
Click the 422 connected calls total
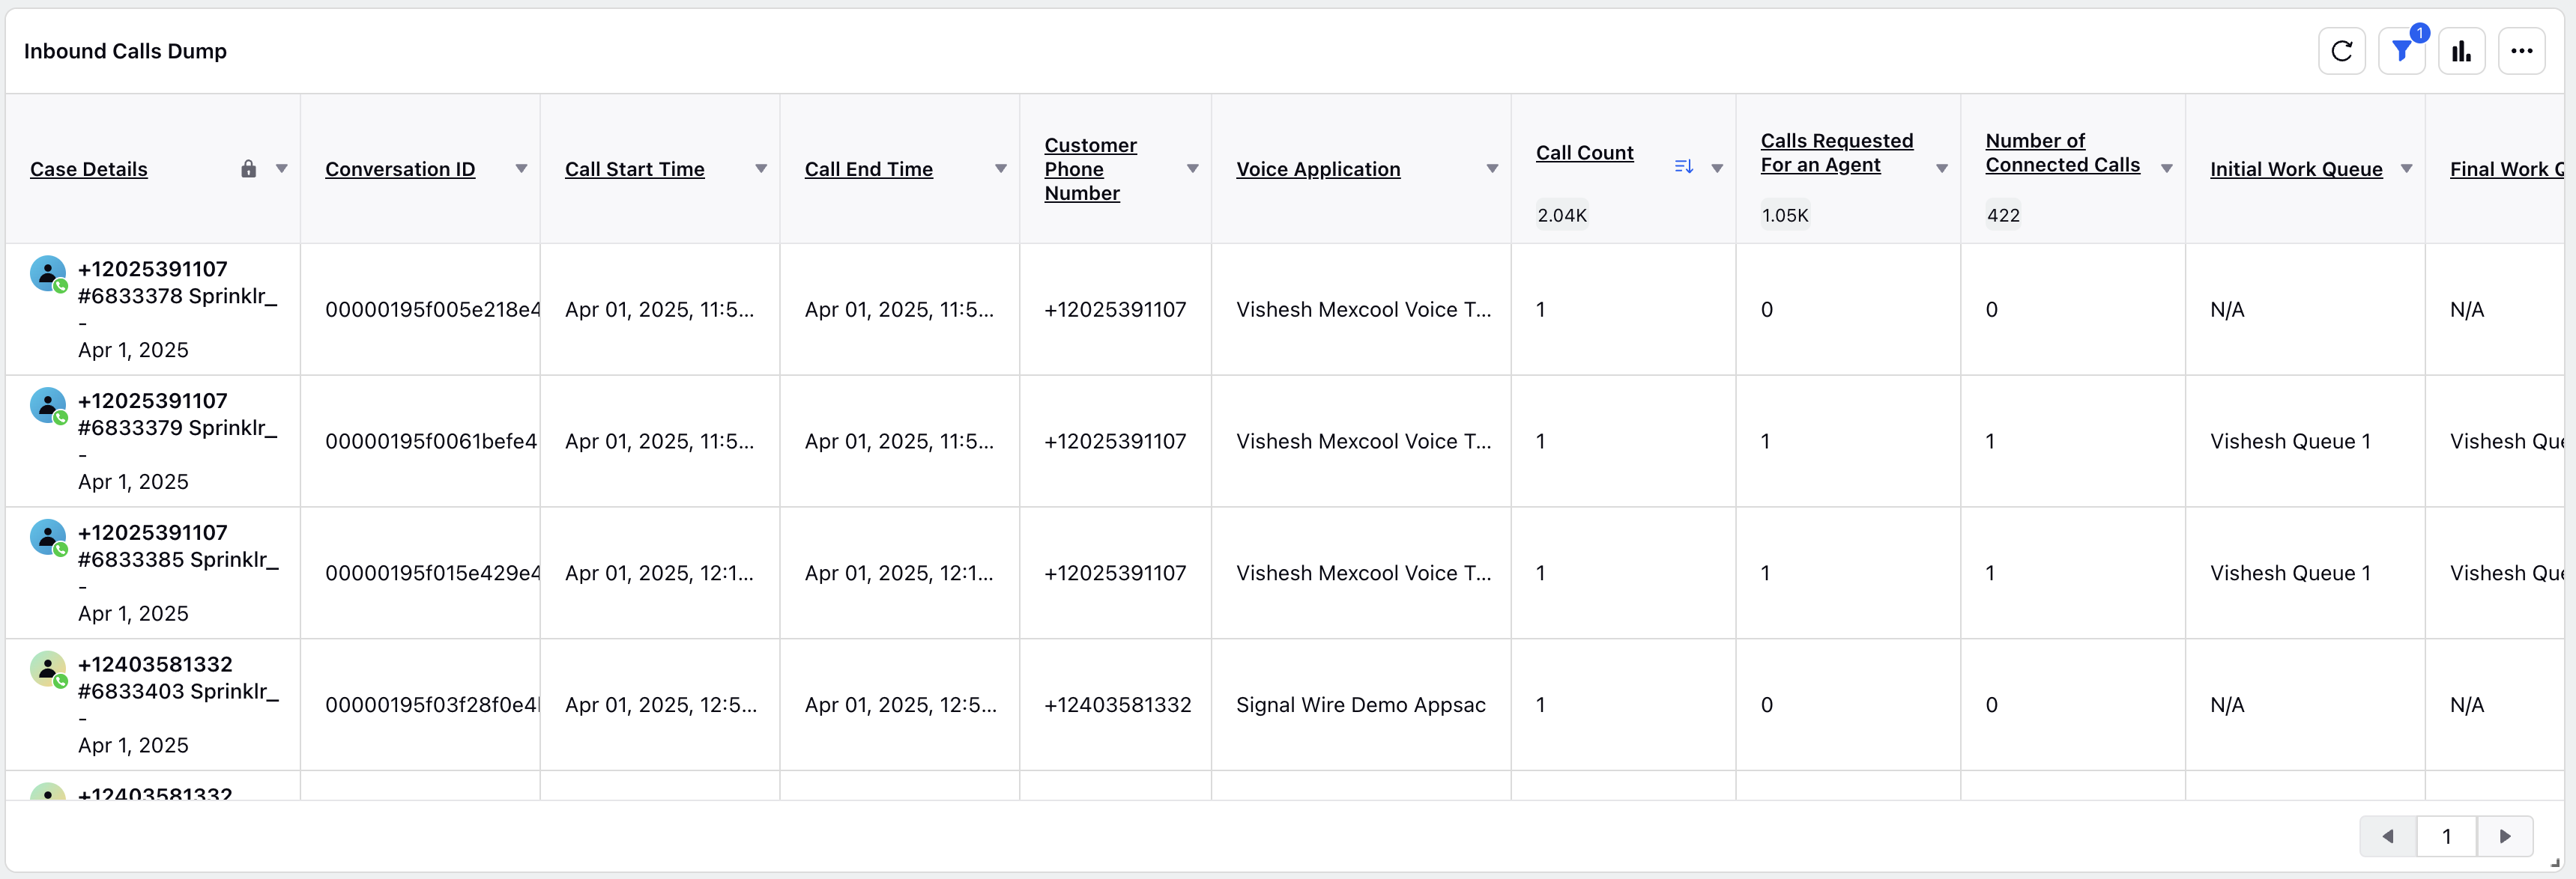tap(2003, 215)
